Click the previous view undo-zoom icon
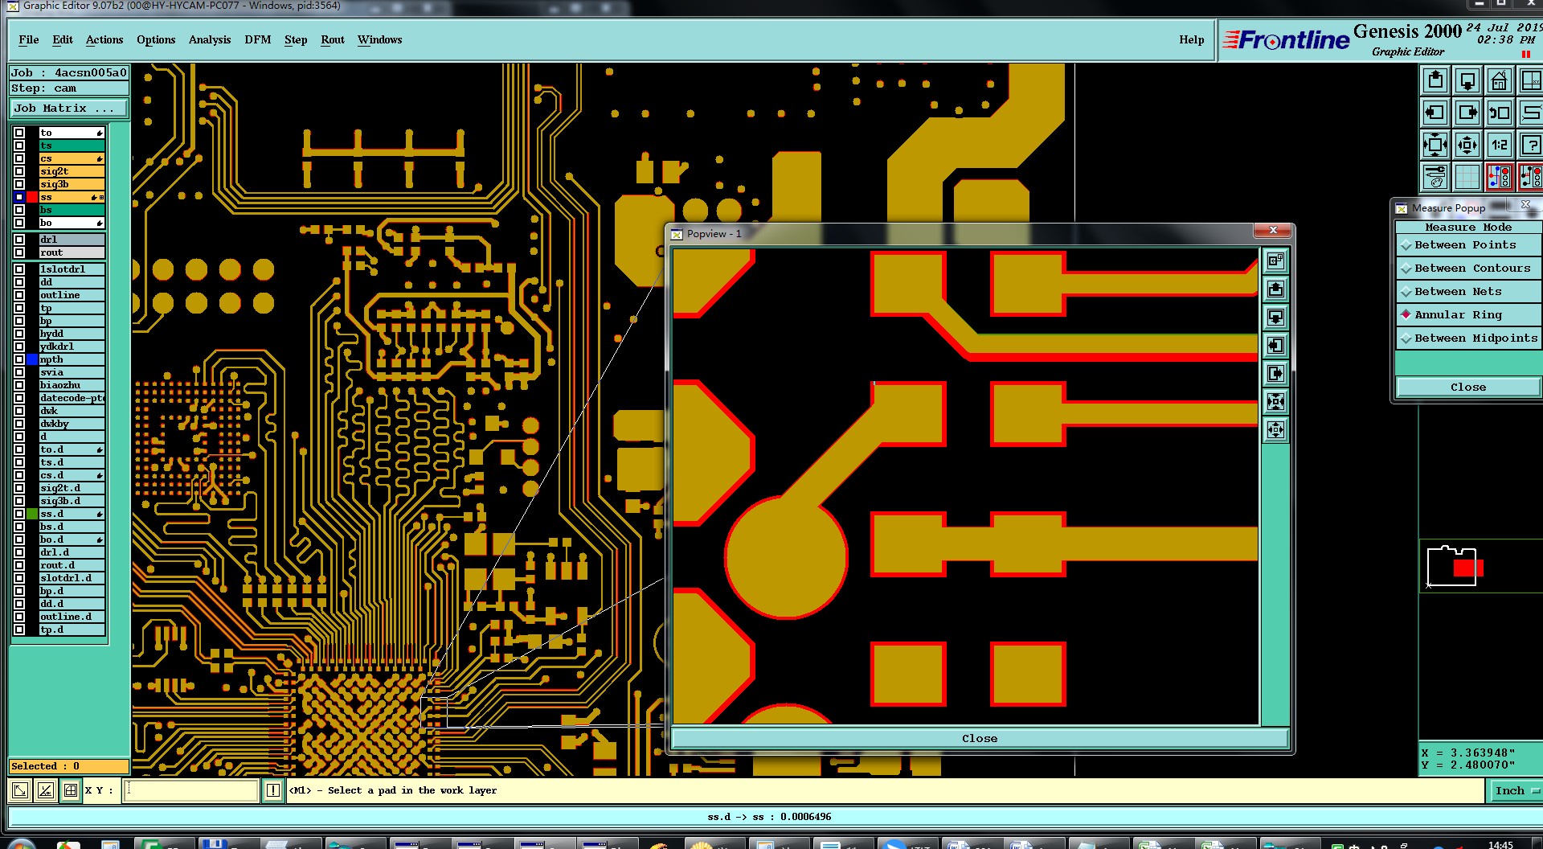1543x849 pixels. coord(1499,113)
